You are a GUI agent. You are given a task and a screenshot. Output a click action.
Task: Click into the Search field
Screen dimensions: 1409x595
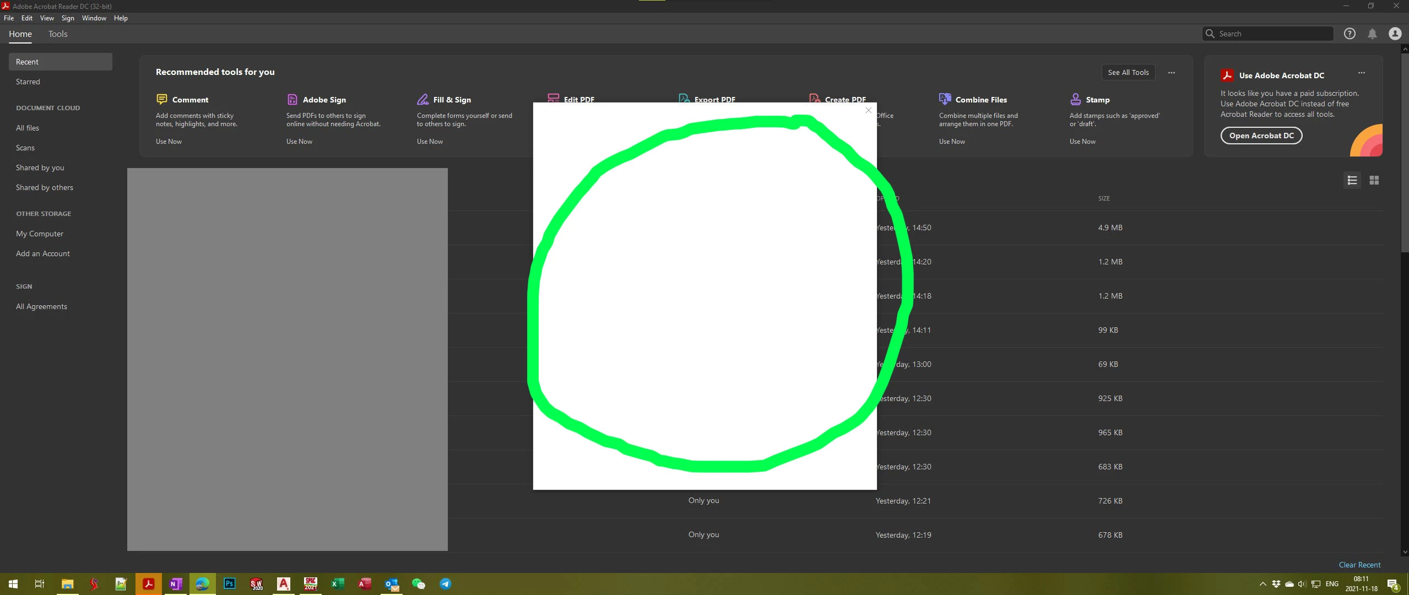(1272, 34)
